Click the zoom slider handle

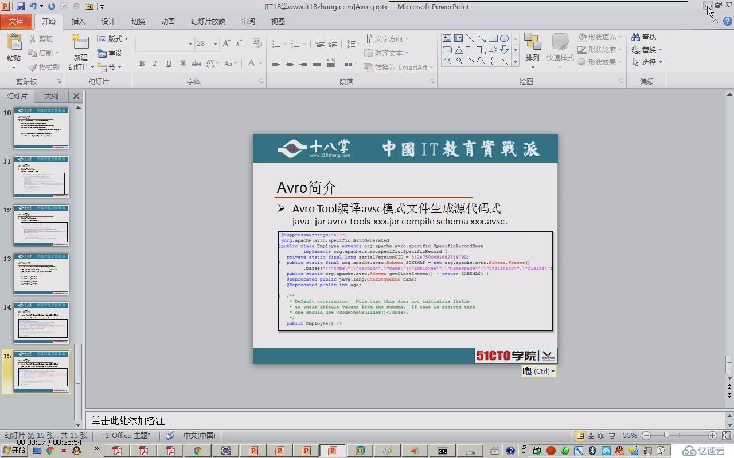pyautogui.click(x=666, y=436)
